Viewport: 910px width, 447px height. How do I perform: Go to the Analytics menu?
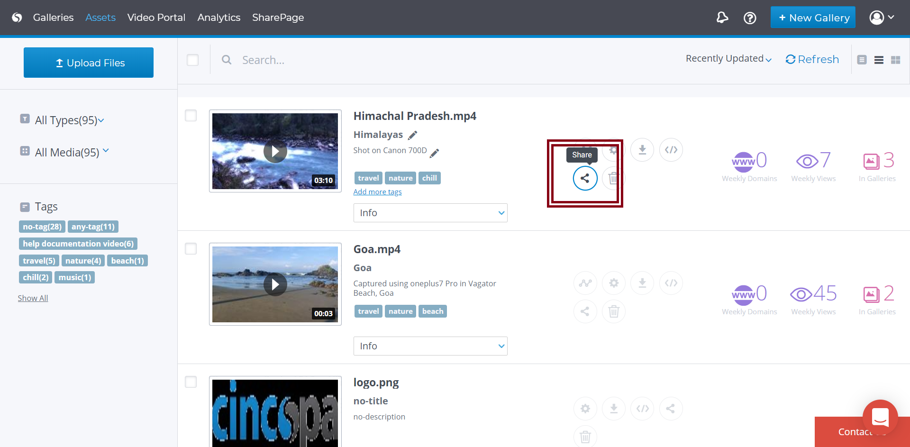pyautogui.click(x=219, y=18)
